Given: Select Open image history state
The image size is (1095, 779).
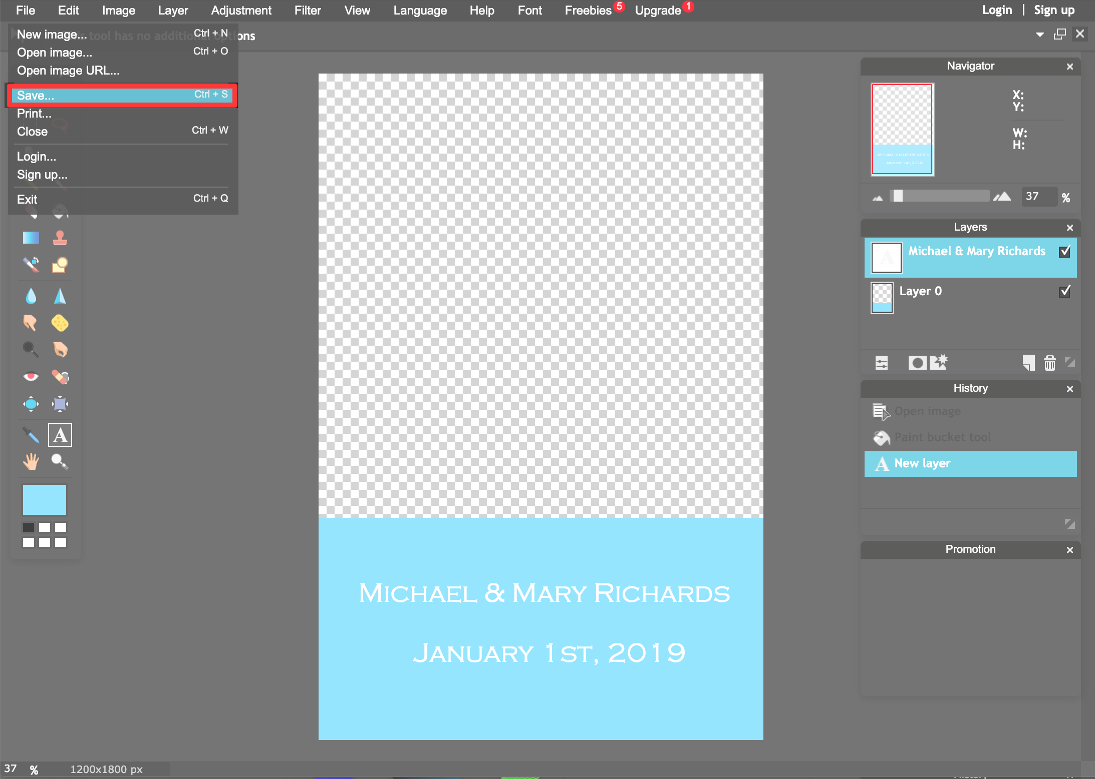Looking at the screenshot, I should pos(970,411).
